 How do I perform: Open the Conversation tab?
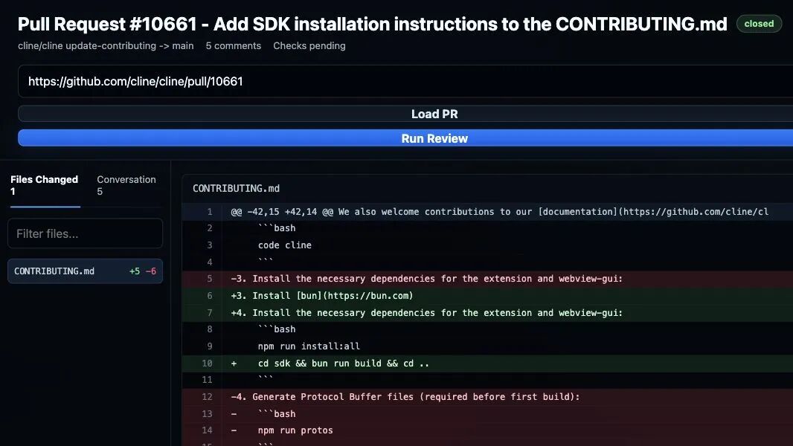[x=126, y=185]
